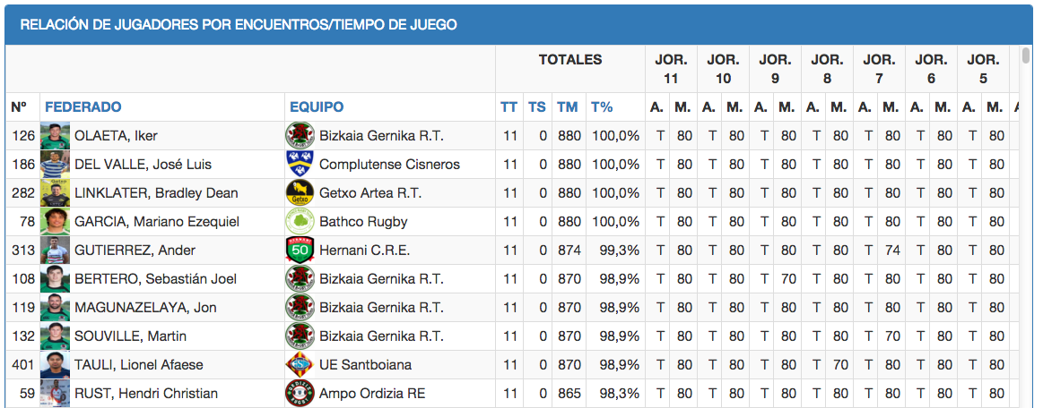This screenshot has width=1043, height=408.
Task: Click the UE Santboiana team crest
Action: pyautogui.click(x=300, y=365)
